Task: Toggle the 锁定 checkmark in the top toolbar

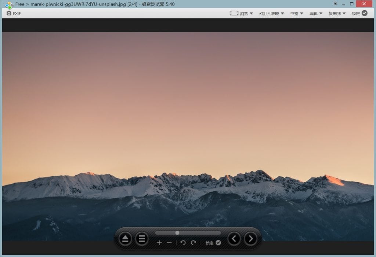Action: tap(364, 13)
